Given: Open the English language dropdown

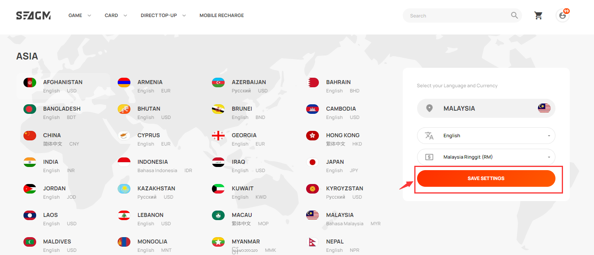Looking at the screenshot, I should [486, 136].
